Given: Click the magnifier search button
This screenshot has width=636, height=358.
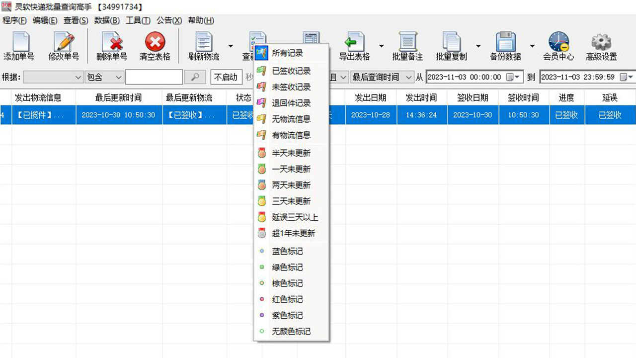Looking at the screenshot, I should point(195,77).
